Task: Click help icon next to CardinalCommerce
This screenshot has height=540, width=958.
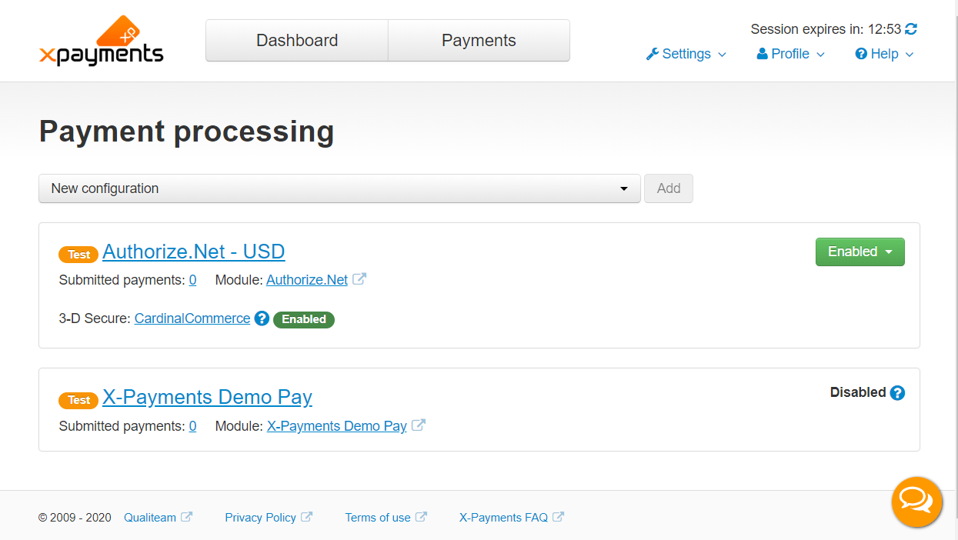Action: [262, 318]
